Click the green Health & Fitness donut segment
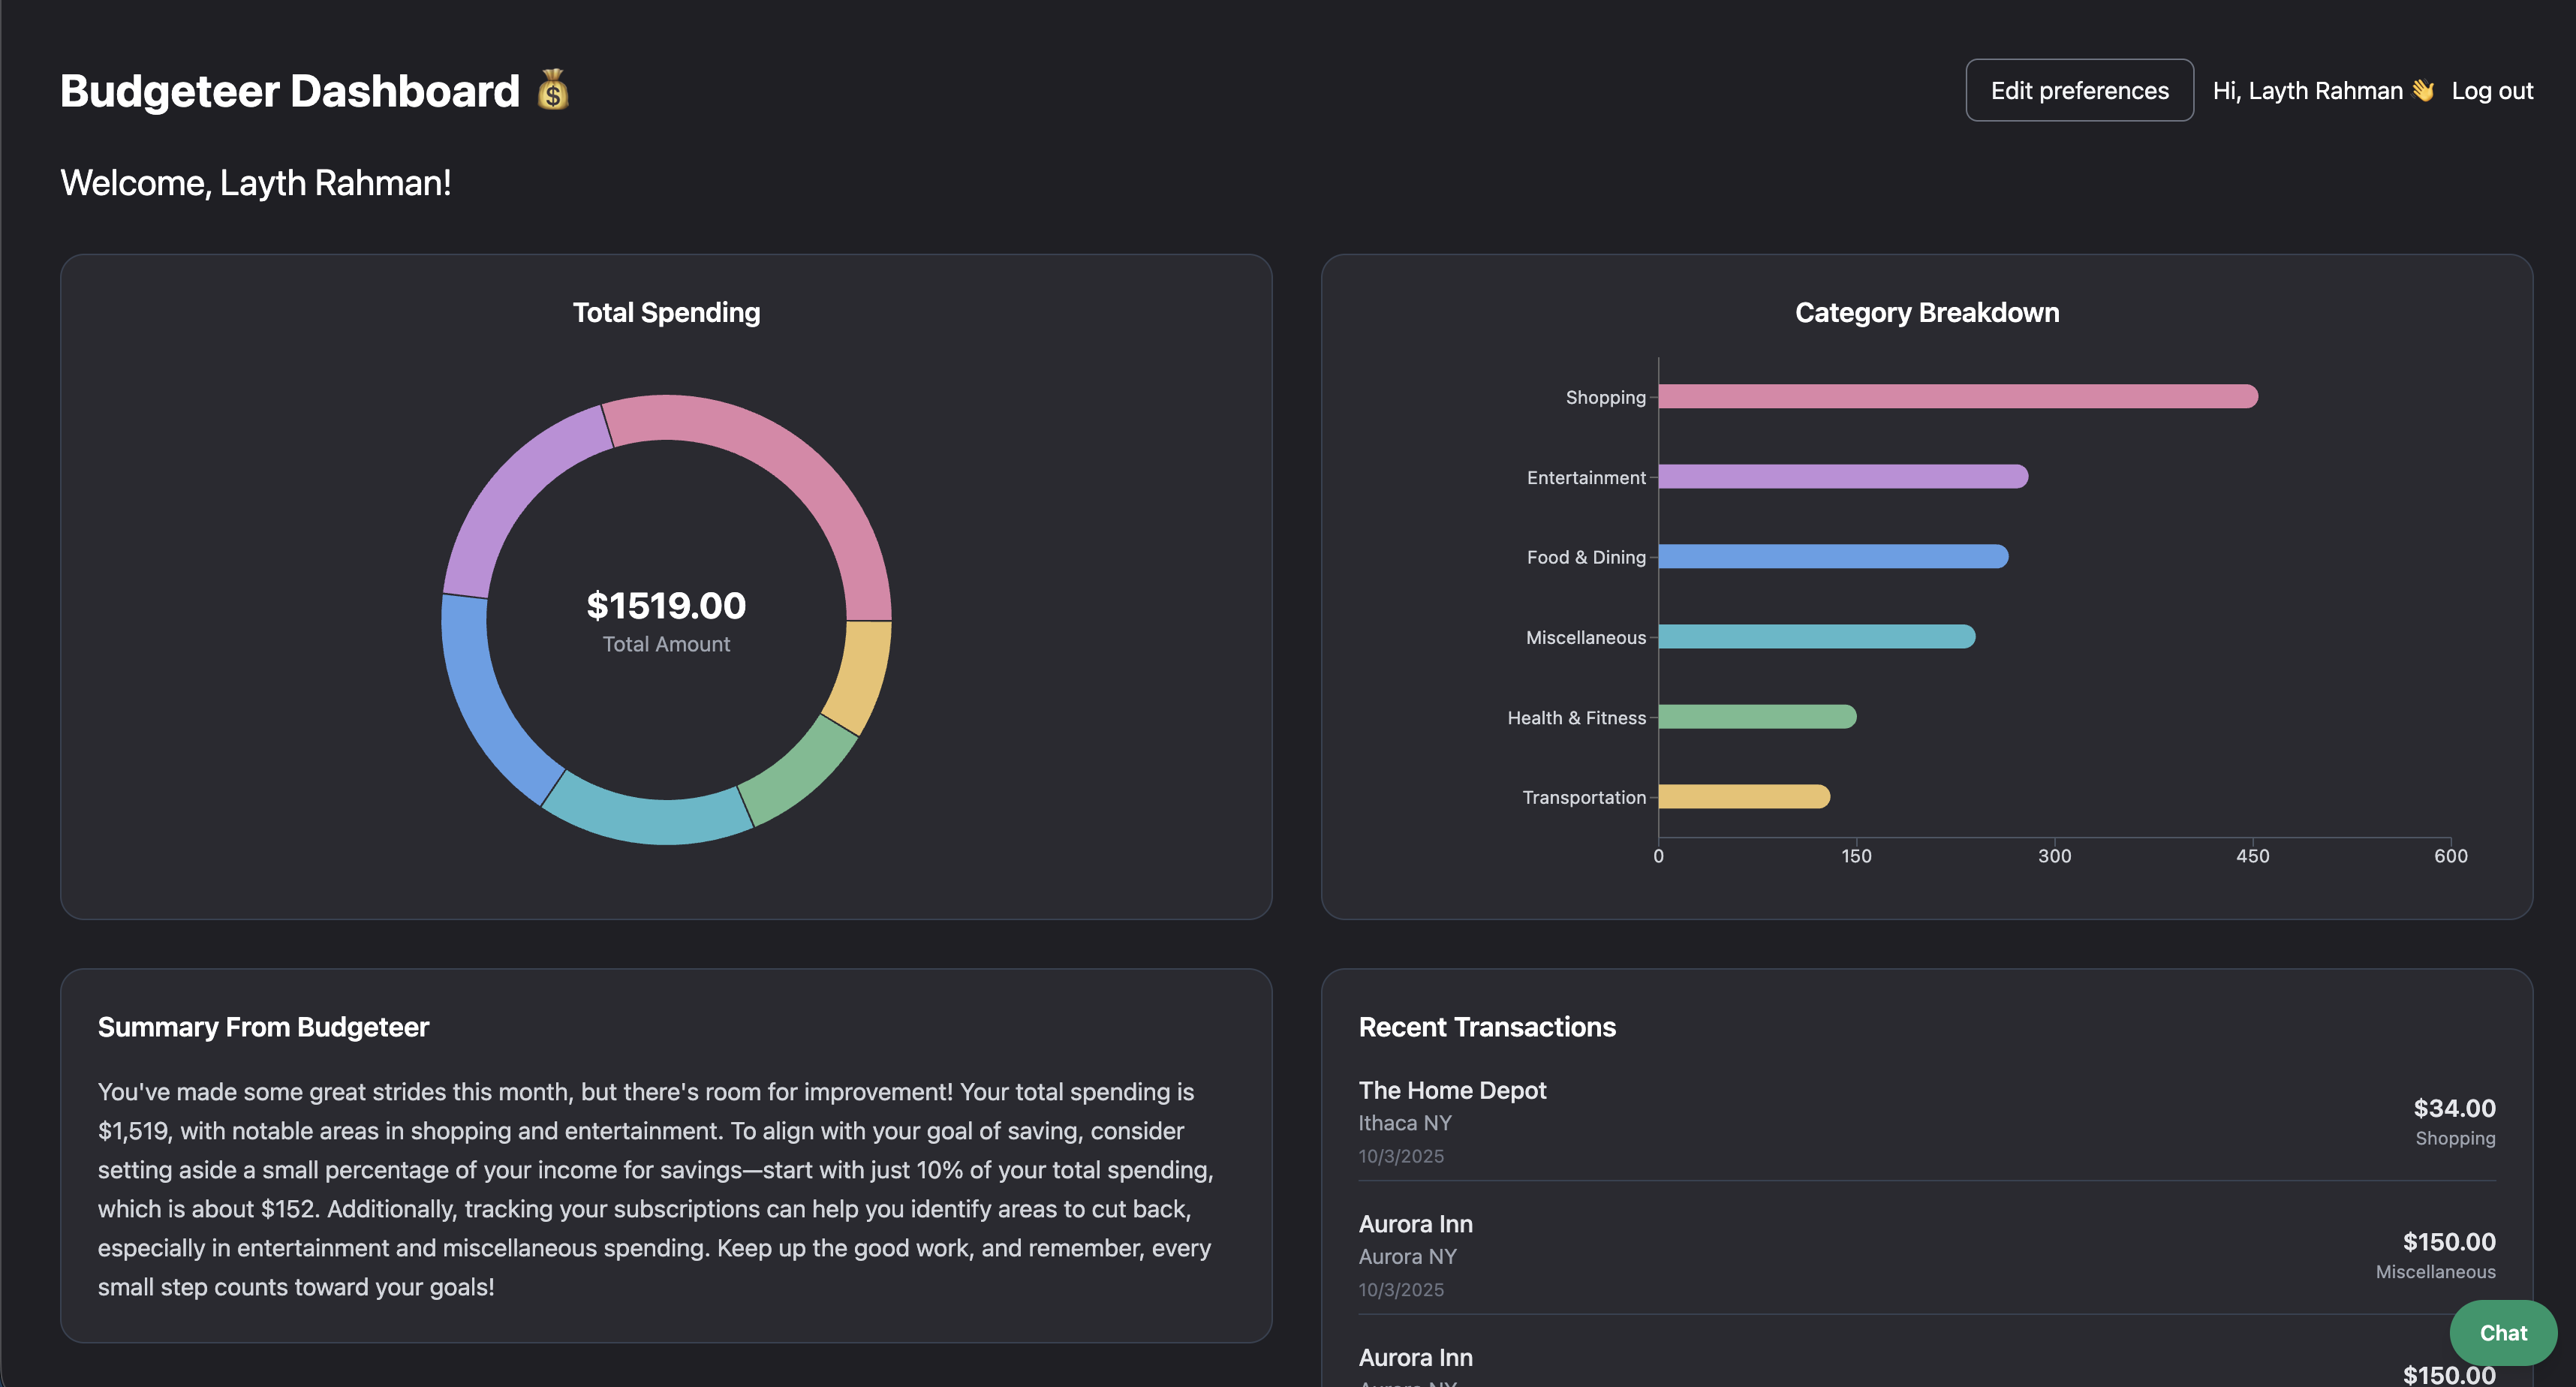 pos(800,772)
